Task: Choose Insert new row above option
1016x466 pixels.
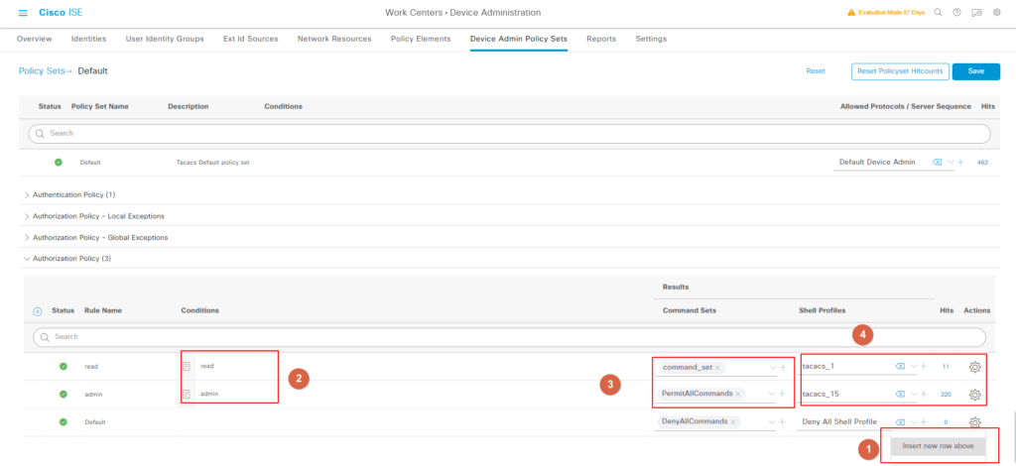Action: tap(938, 446)
